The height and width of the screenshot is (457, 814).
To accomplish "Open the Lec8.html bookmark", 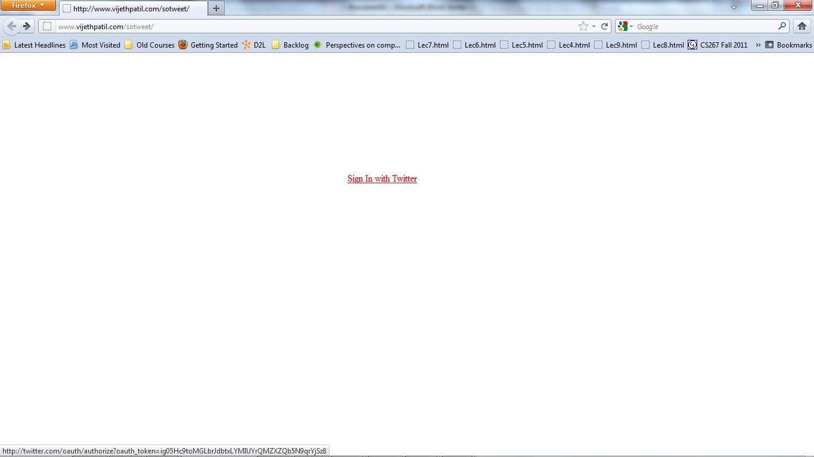I will point(663,45).
